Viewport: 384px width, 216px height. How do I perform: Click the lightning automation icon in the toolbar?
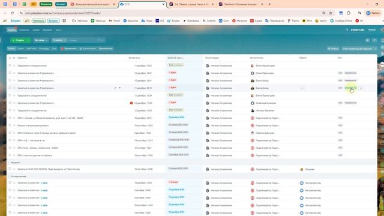[374, 40]
